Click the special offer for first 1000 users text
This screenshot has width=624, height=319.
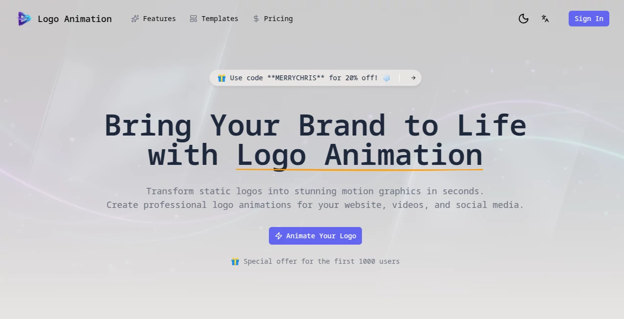[x=322, y=261]
